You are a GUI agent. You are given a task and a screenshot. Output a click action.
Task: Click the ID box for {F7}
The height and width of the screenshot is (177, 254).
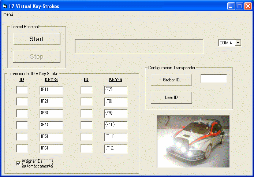86,90
